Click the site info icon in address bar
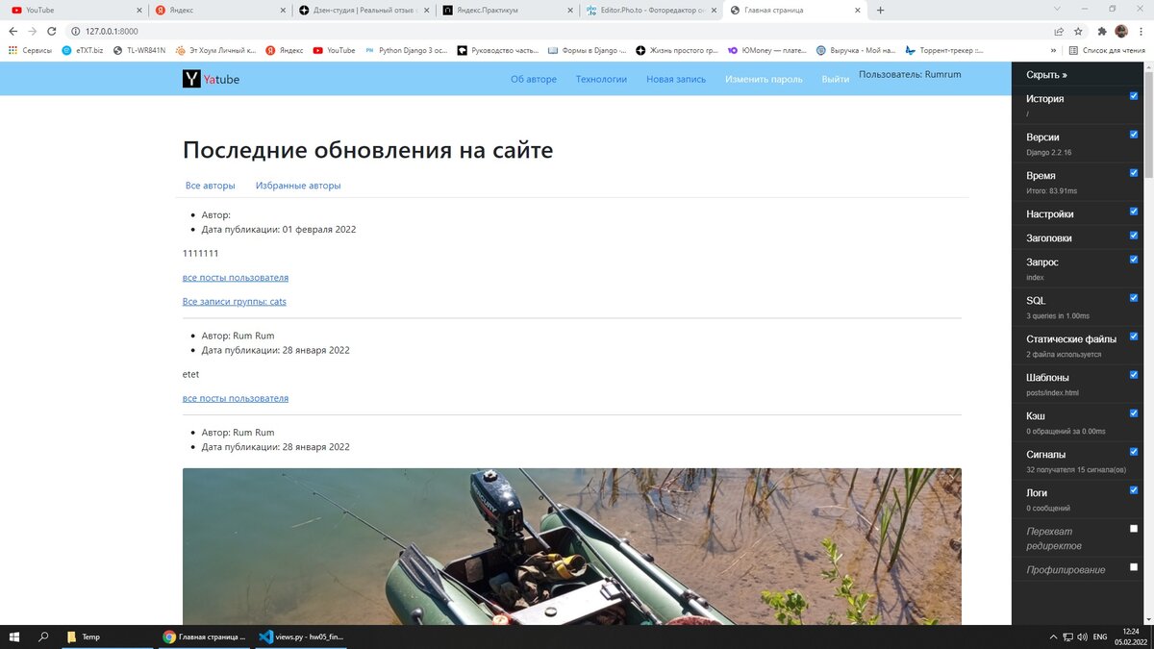The width and height of the screenshot is (1154, 649). (x=76, y=30)
